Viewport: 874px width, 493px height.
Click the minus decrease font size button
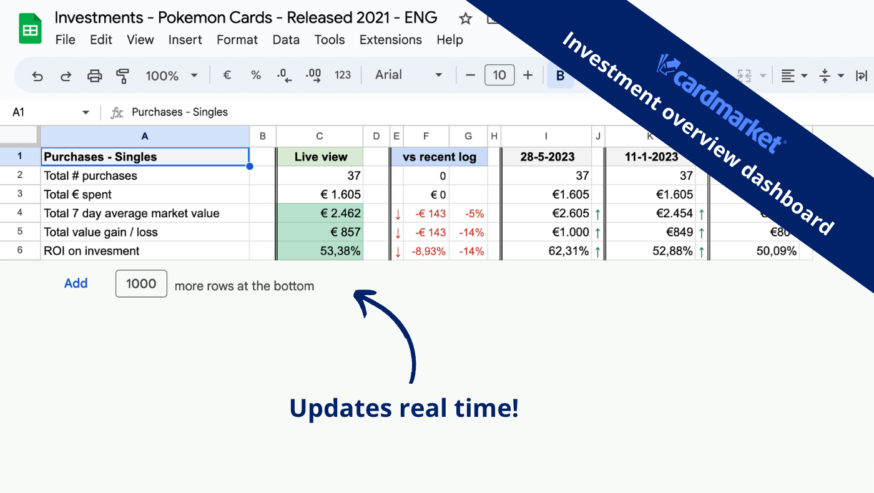click(x=471, y=76)
